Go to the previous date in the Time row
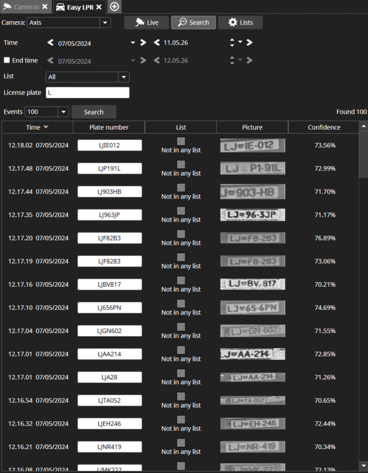The image size is (368, 473). coord(51,42)
